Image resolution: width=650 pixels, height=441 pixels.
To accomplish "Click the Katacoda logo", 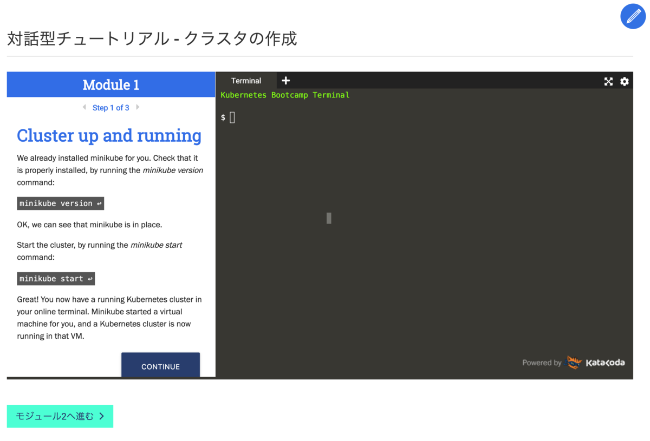I will coord(596,363).
